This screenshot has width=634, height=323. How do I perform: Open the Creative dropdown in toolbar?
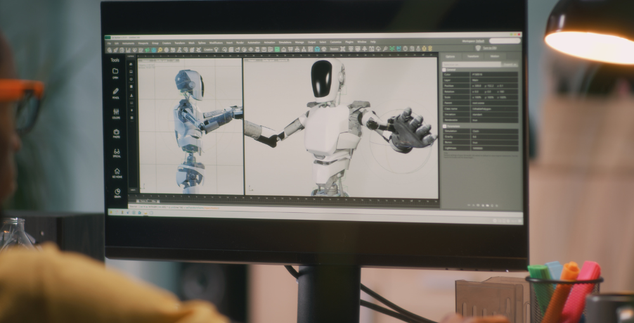pyautogui.click(x=208, y=49)
